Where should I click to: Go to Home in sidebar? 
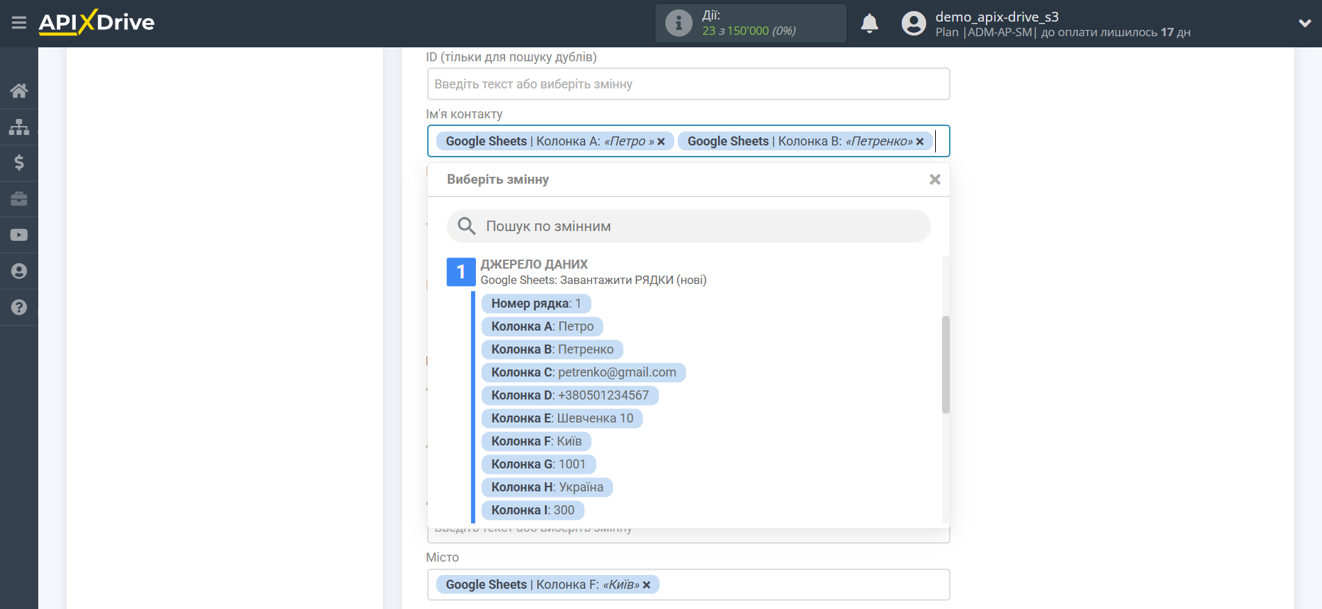tap(19, 90)
